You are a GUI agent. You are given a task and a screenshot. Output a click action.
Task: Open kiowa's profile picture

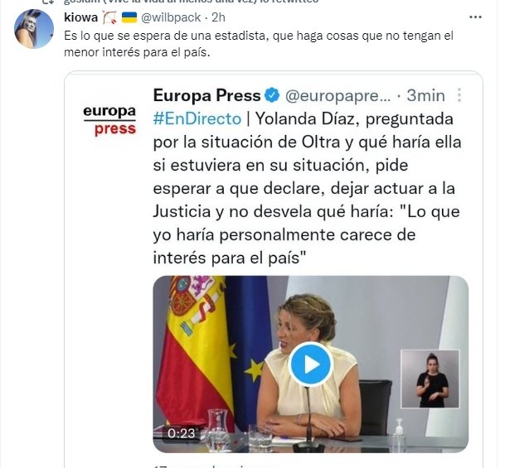pyautogui.click(x=34, y=29)
